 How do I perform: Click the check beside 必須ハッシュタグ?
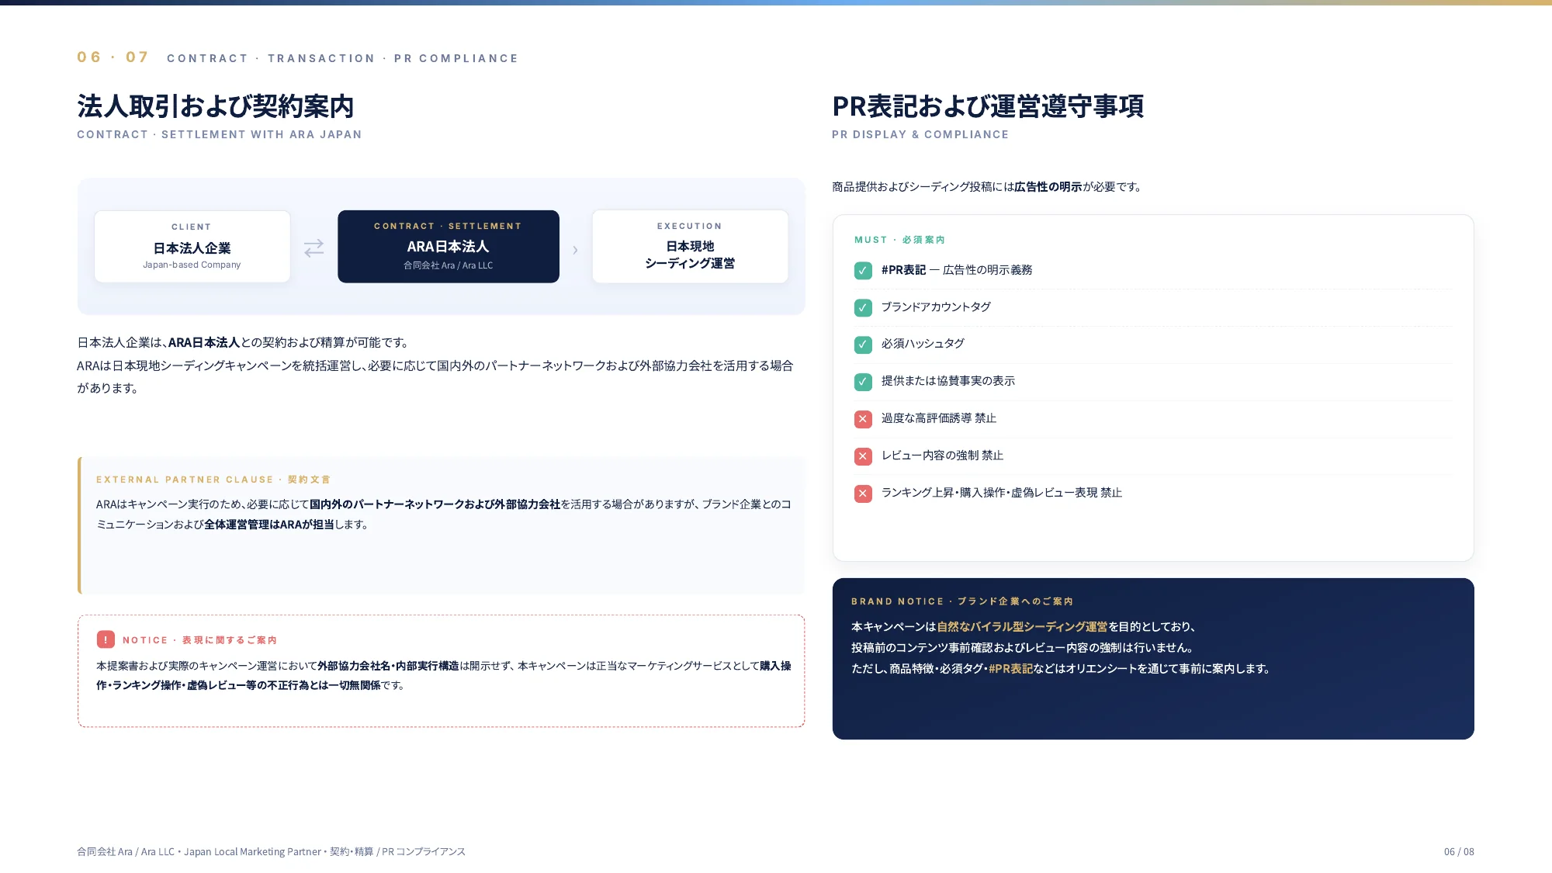click(x=863, y=345)
